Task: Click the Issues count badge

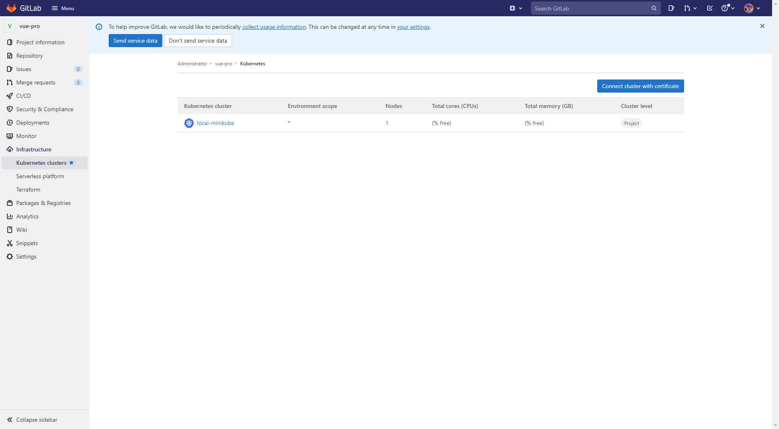Action: pos(78,69)
